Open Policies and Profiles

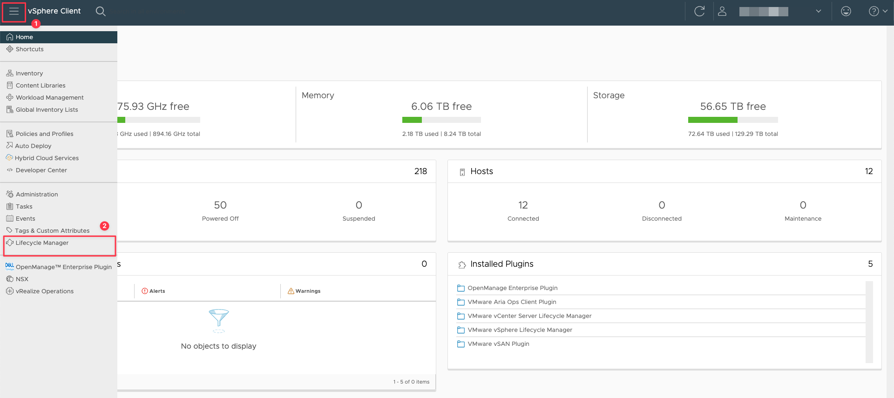(x=59, y=134)
